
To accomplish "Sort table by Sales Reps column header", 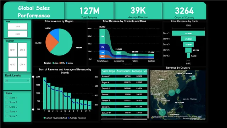I will click(x=108, y=71).
